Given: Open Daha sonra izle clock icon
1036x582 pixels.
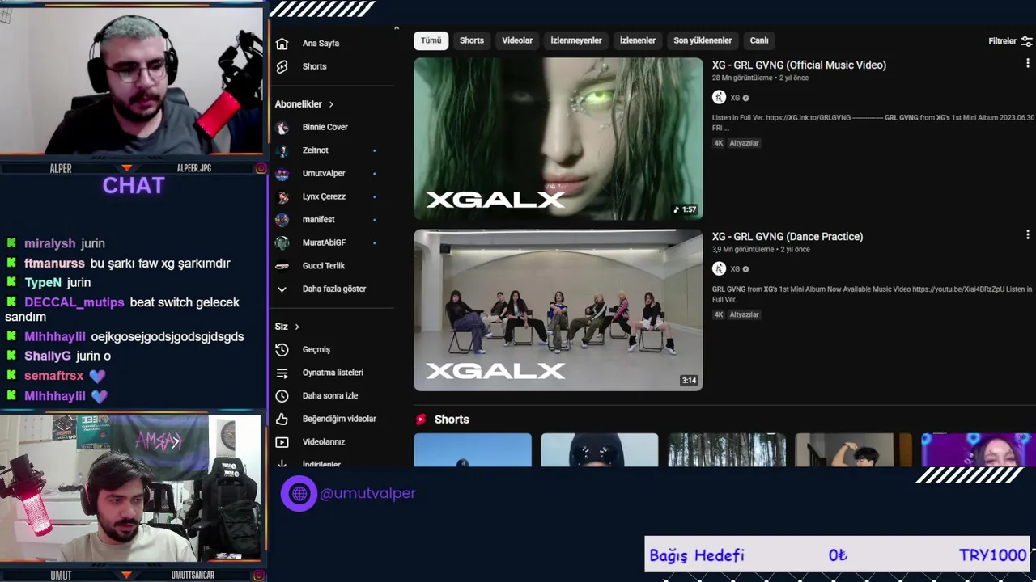Looking at the screenshot, I should 282,396.
